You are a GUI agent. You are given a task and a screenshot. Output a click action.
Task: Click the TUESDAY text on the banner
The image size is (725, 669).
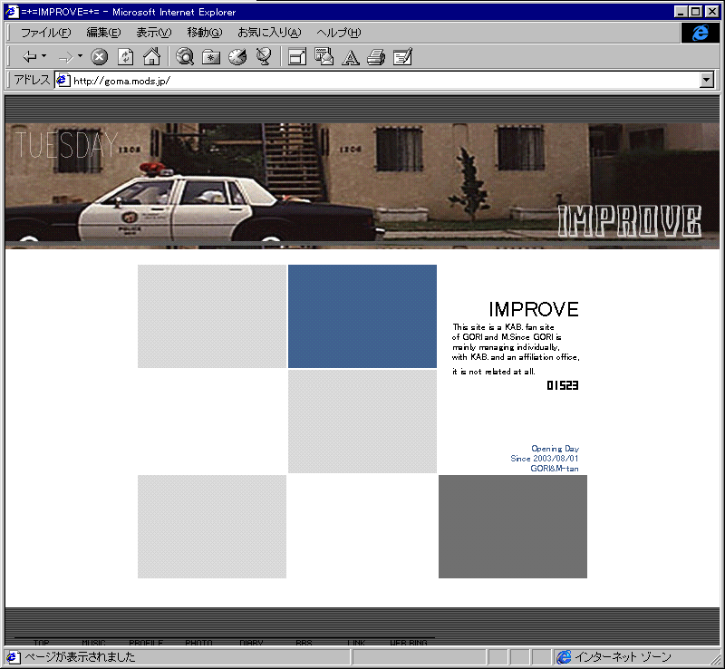point(66,145)
